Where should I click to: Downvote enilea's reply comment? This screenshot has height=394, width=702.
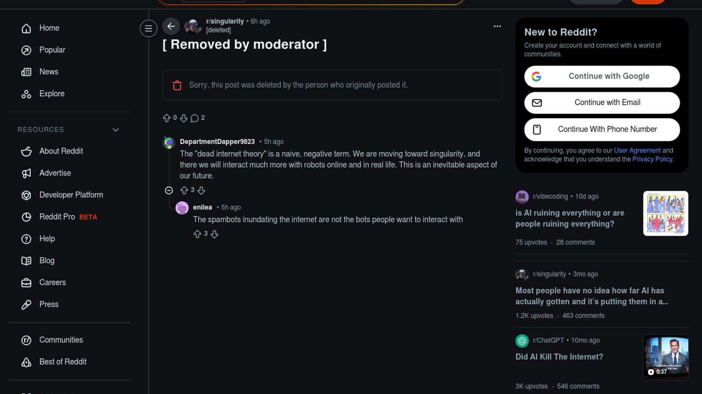tap(215, 234)
